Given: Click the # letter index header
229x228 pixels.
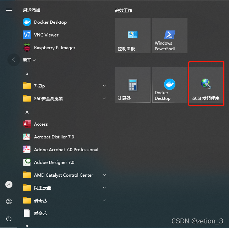Looking at the screenshot, I should pyautogui.click(x=27, y=74).
